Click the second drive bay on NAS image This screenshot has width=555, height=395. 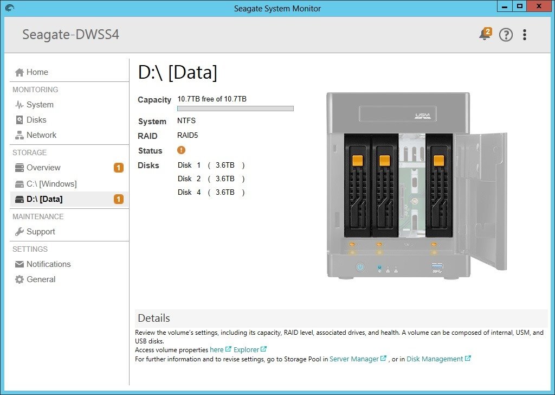pos(385,185)
